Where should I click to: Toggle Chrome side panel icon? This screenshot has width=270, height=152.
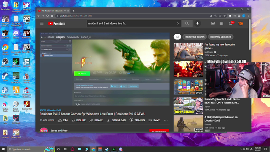pyautogui.click(x=239, y=16)
